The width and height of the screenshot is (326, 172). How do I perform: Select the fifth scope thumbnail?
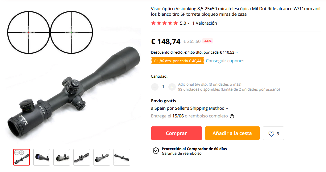[x=102, y=157]
